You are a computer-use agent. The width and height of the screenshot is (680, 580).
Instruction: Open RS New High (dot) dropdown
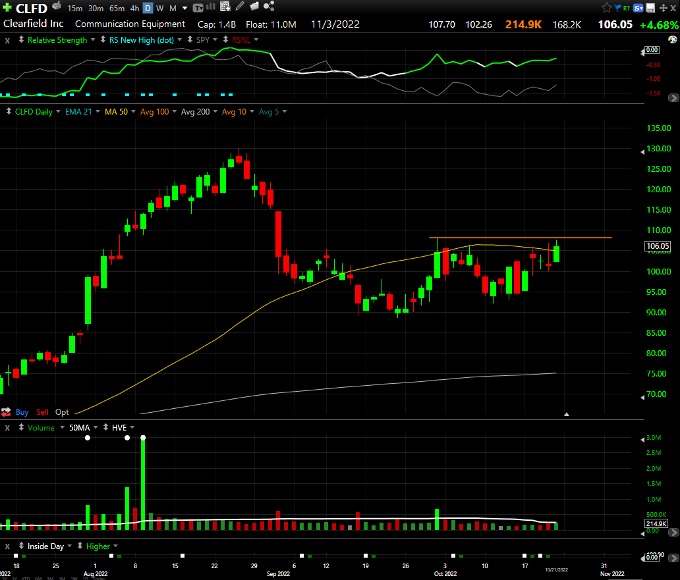click(x=179, y=40)
